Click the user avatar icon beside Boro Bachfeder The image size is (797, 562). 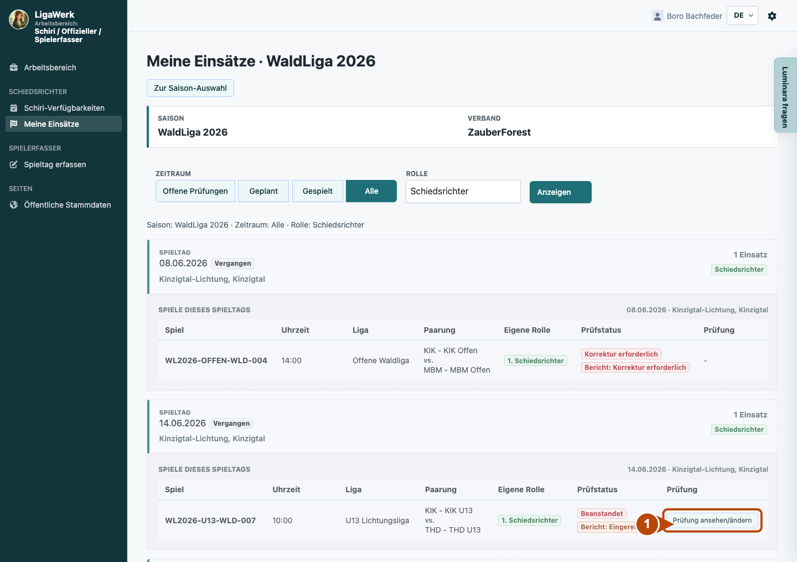(658, 16)
